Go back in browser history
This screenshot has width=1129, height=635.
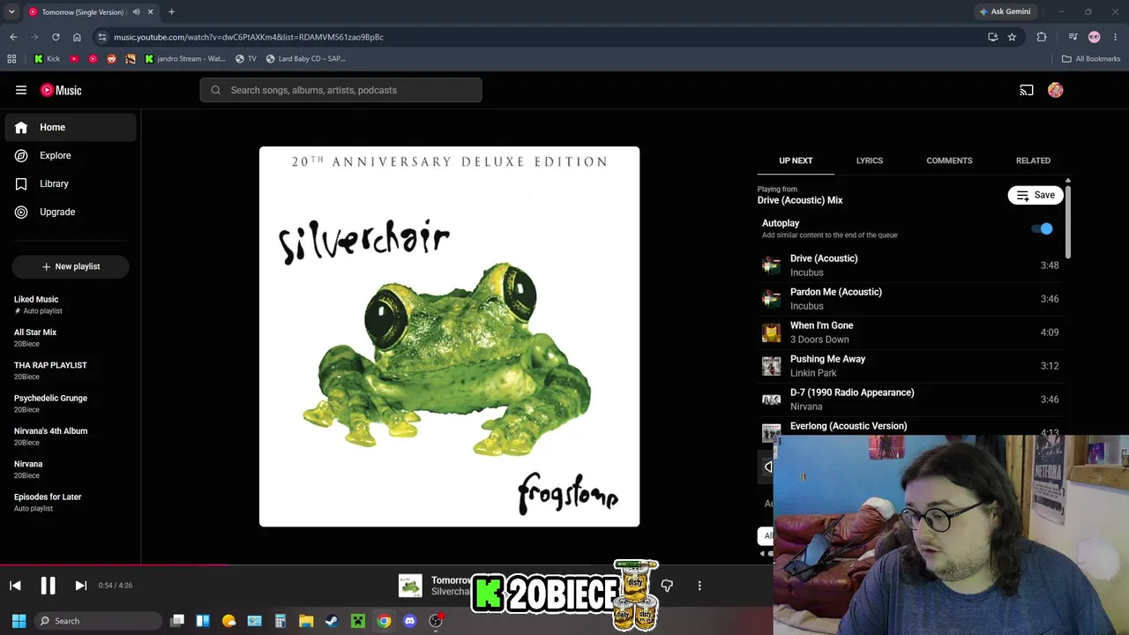13,37
